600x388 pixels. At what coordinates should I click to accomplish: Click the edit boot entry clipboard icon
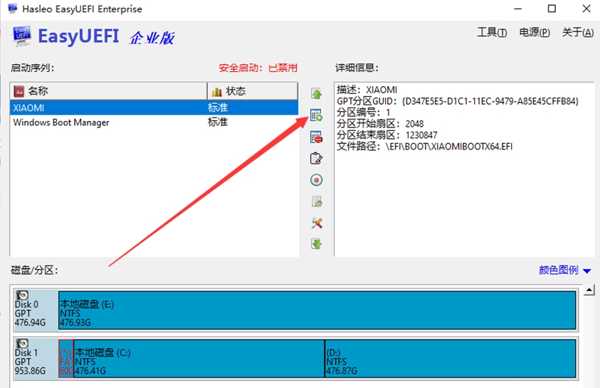pos(317,159)
